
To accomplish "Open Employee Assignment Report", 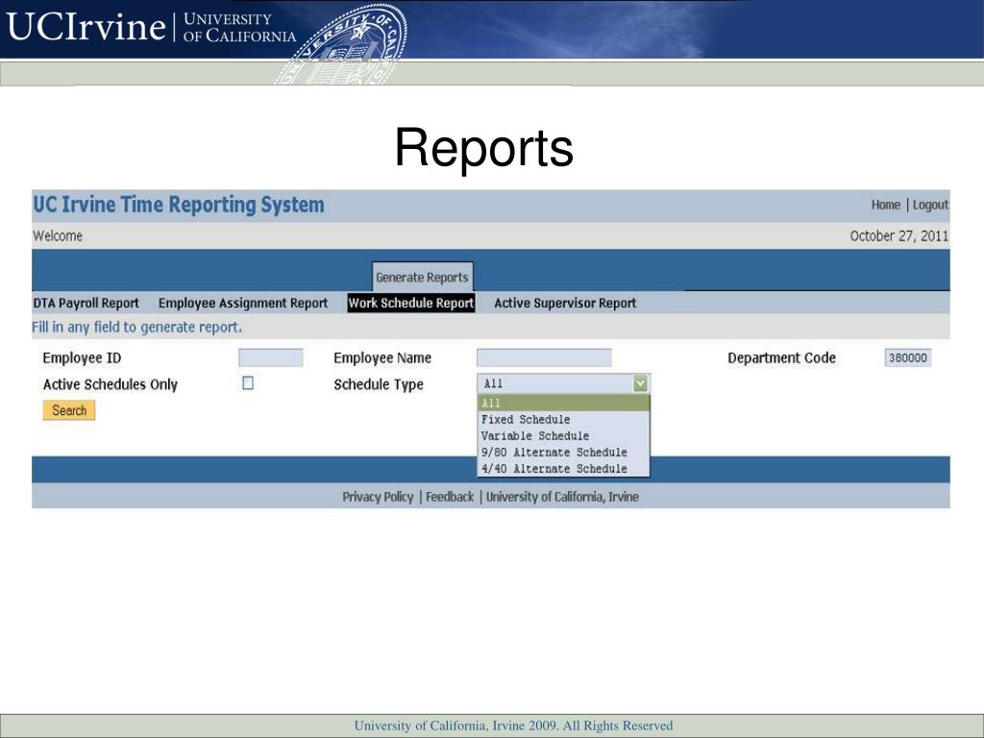I will point(243,303).
